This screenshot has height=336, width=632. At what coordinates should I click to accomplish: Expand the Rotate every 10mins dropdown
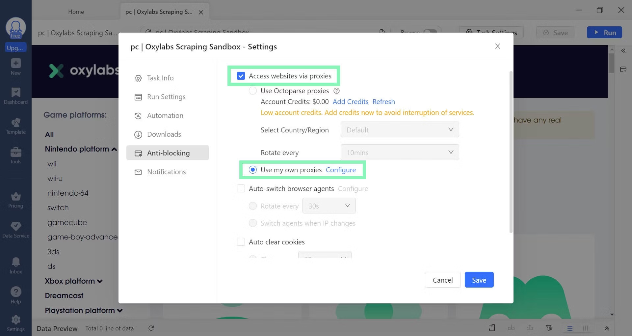coord(400,153)
